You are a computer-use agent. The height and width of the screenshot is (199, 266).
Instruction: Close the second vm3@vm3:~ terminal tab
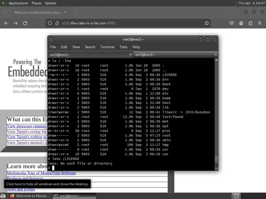click(x=216, y=54)
